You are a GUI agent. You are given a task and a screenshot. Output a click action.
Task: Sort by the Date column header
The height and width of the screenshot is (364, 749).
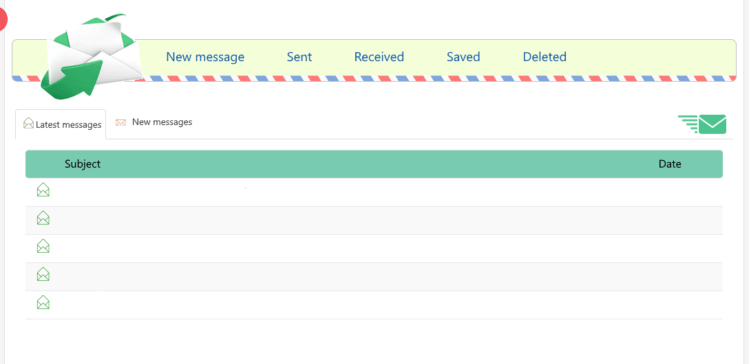(x=669, y=164)
